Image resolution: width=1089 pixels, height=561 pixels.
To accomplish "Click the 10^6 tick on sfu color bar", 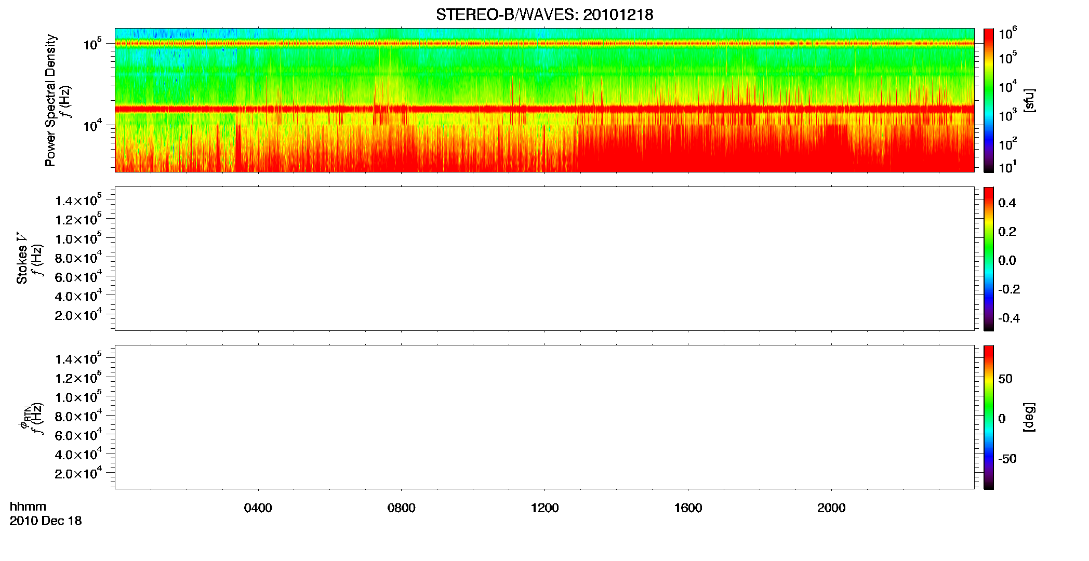I will pos(1007,34).
